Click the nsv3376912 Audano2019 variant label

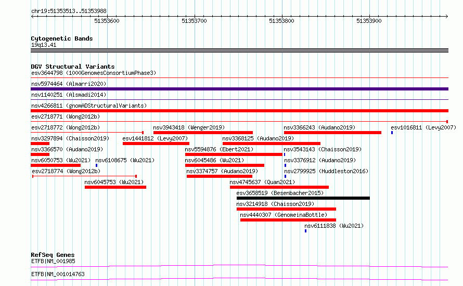coord(320,160)
